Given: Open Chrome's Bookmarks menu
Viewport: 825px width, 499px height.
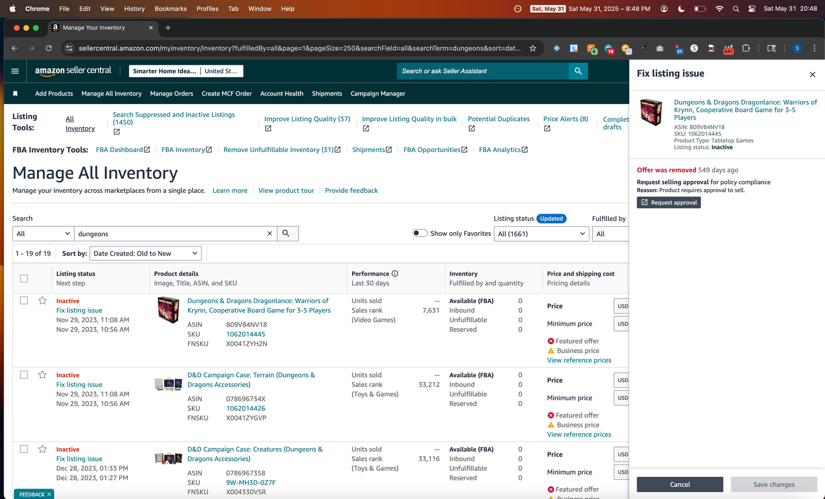Looking at the screenshot, I should tap(171, 9).
